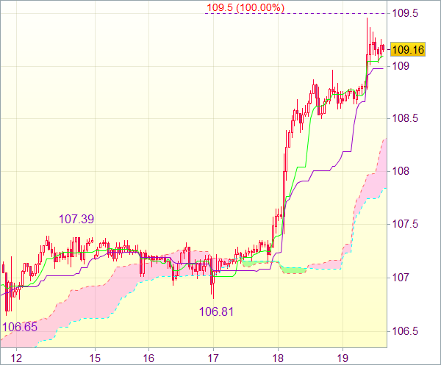Click the 108 price axis label
441x365 pixels.
pyautogui.click(x=401, y=171)
